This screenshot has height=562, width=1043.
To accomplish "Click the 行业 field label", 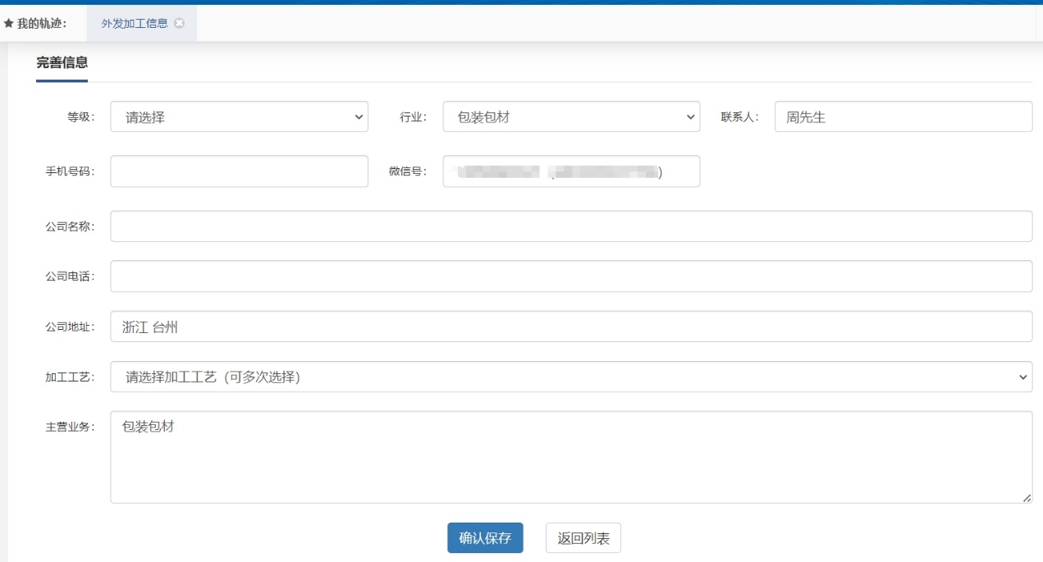I will pyautogui.click(x=414, y=117).
